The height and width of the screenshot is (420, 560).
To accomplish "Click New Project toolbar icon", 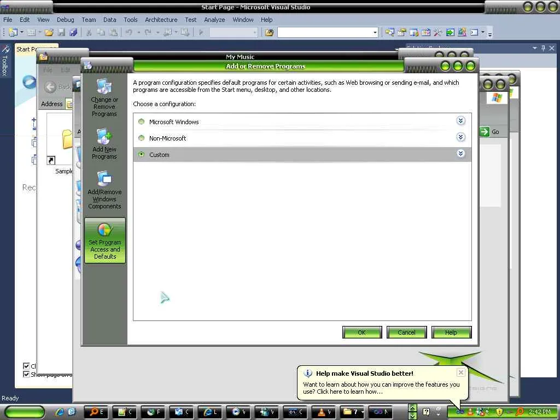I will point(13,32).
